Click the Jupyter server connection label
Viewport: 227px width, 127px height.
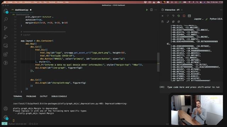[199, 19]
